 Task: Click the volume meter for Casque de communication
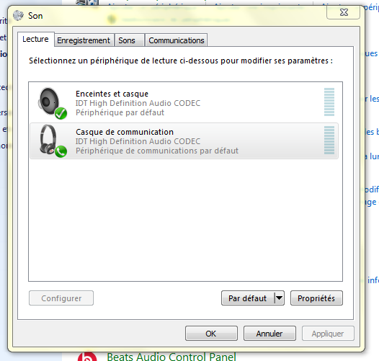click(329, 140)
